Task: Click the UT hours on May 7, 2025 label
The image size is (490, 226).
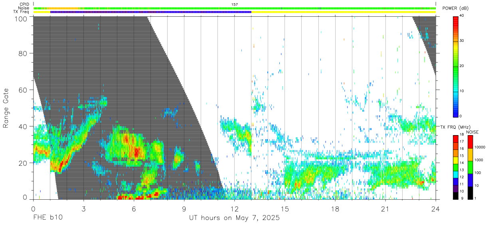Action: tap(234, 218)
